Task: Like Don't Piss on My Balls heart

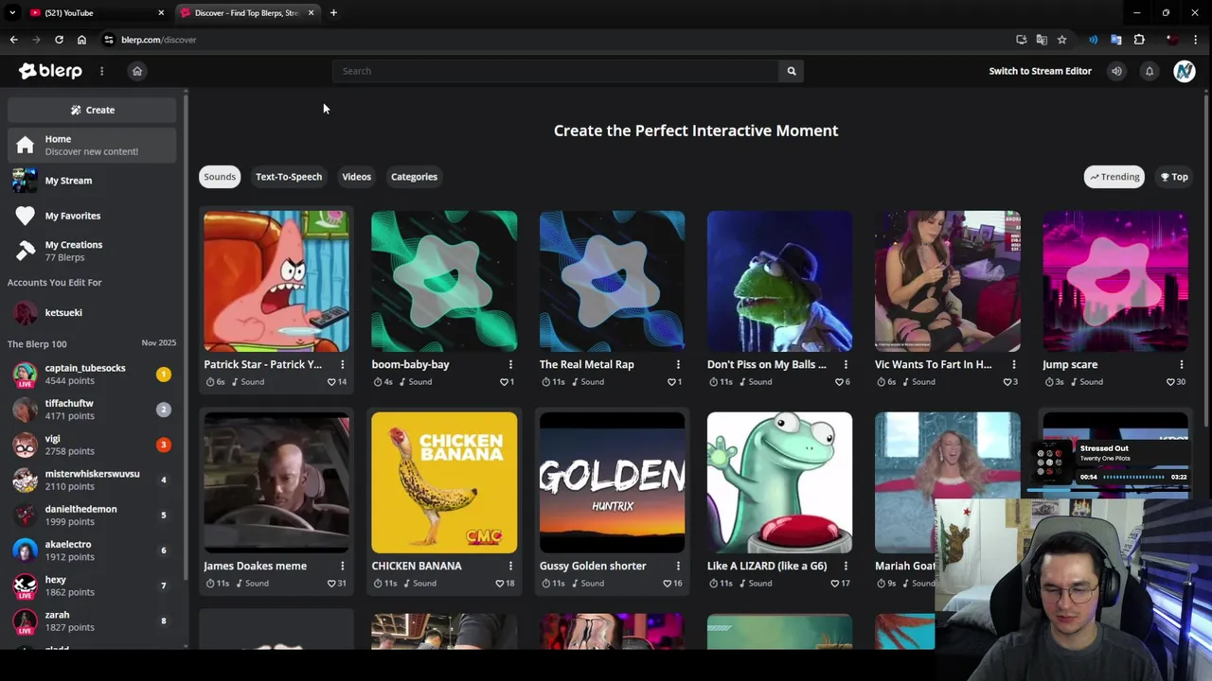Action: click(839, 382)
